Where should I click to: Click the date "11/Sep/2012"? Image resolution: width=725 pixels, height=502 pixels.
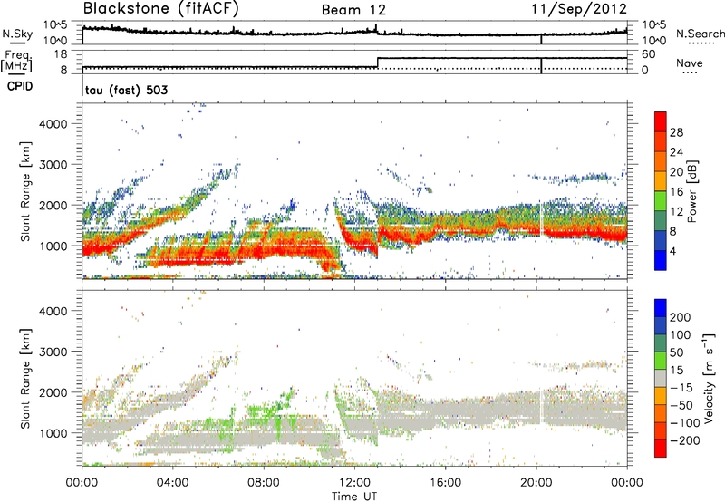click(x=579, y=9)
